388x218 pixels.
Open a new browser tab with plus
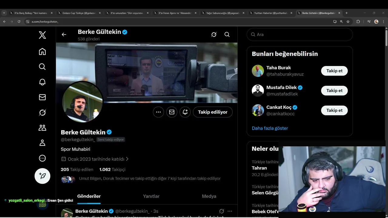pos(346,13)
